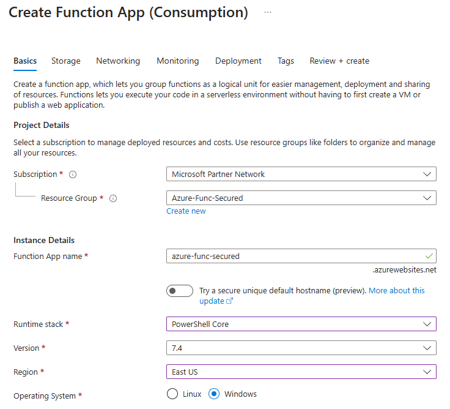Click the Version field label
The width and height of the screenshot is (450, 409).
(26, 348)
